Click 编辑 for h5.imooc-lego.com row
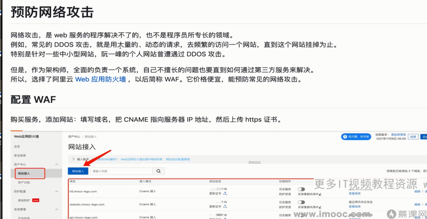Viewport: 427px width, 219px height. pyautogui.click(x=417, y=191)
